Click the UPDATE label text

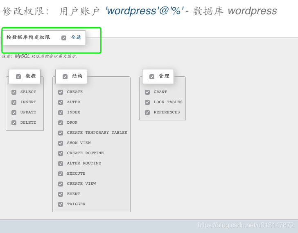(x=28, y=112)
